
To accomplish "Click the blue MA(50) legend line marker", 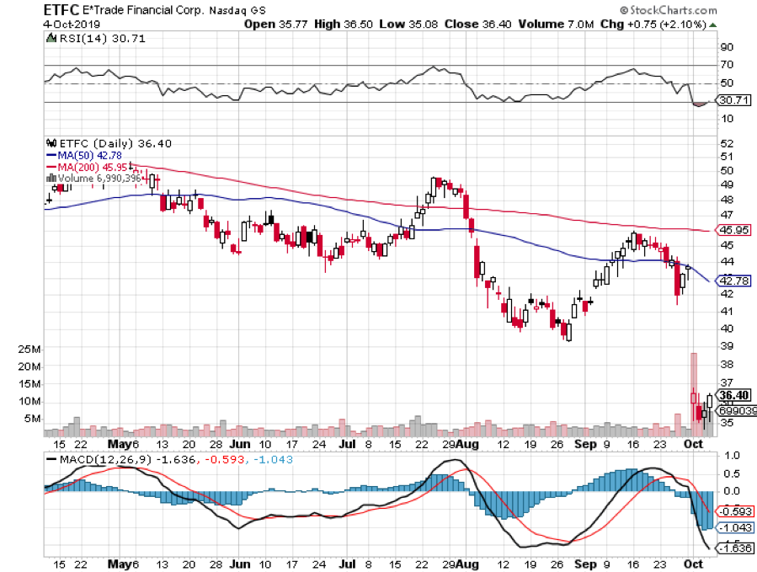I will pos(51,156).
